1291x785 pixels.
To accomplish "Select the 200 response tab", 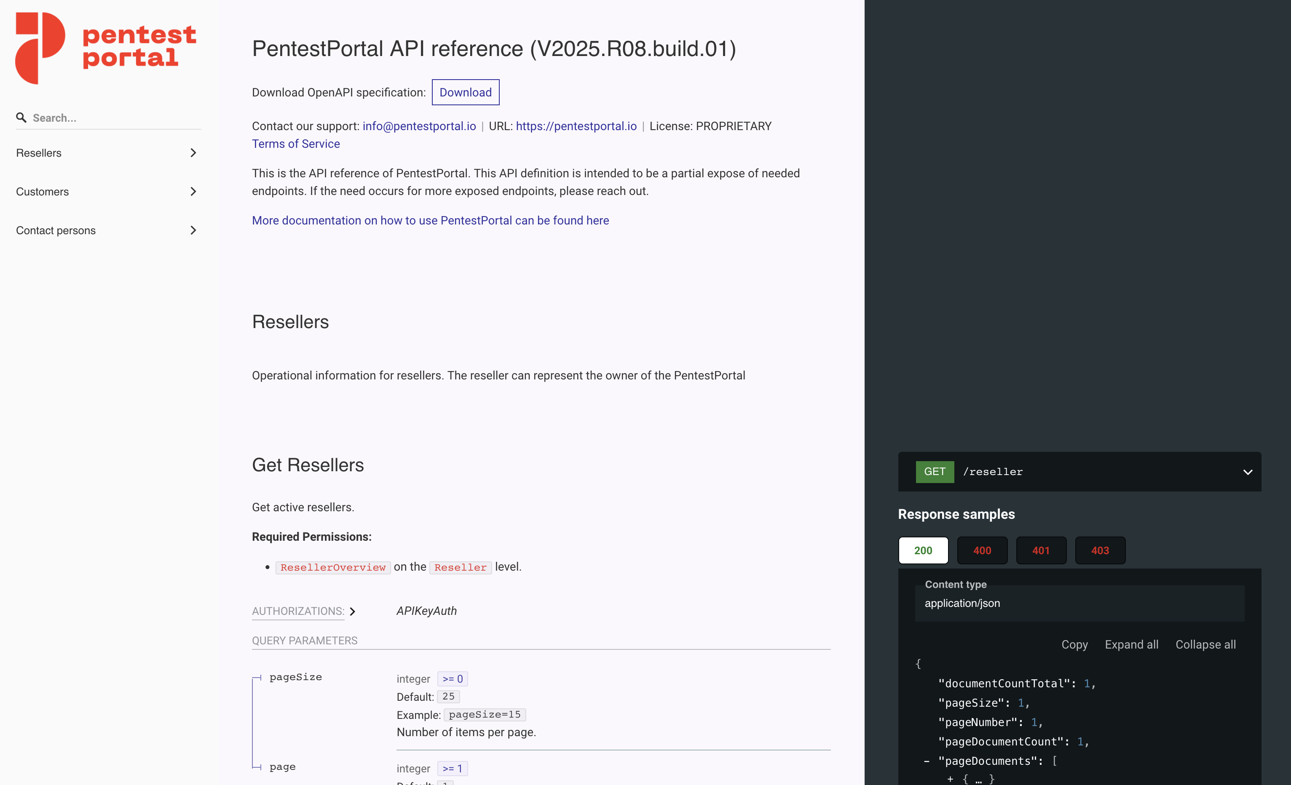I will pyautogui.click(x=923, y=550).
